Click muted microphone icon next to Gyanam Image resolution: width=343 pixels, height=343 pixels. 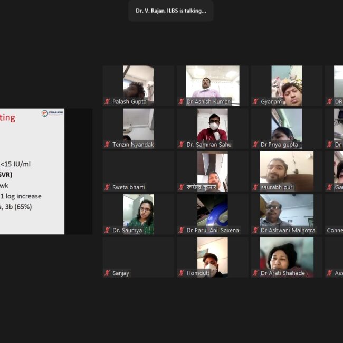coord(255,101)
